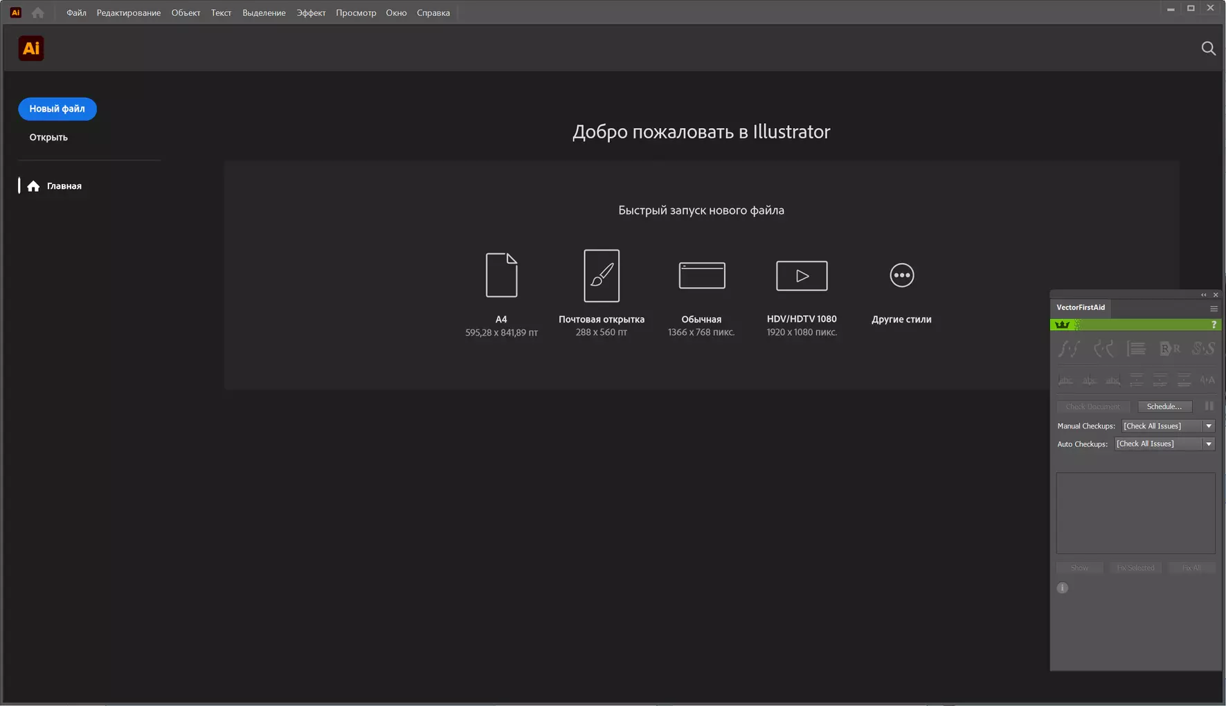Open the Редактирование menu
This screenshot has height=706, width=1226.
click(129, 12)
